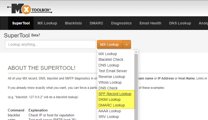Choose SRV Lookup option

tap(109, 116)
